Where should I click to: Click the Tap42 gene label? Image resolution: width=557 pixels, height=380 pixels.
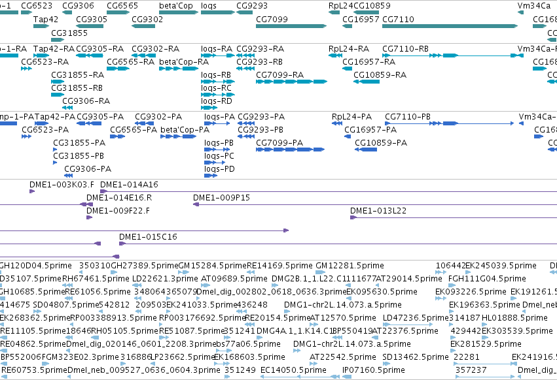pos(45,19)
